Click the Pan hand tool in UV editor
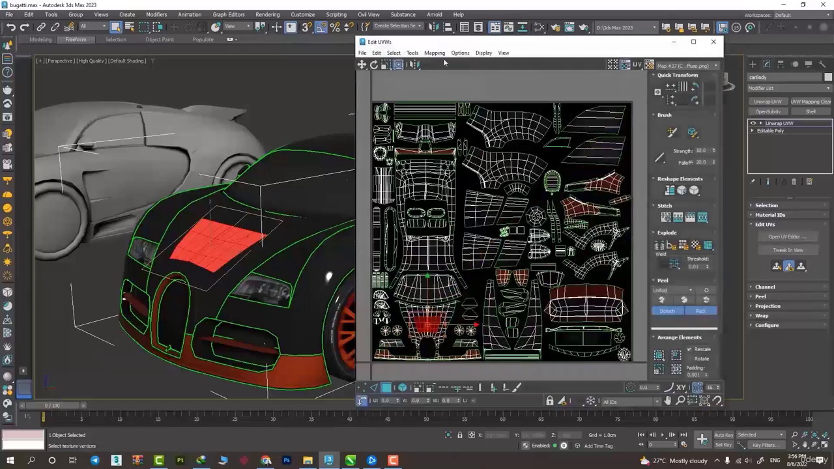Image resolution: width=834 pixels, height=469 pixels. click(667, 401)
